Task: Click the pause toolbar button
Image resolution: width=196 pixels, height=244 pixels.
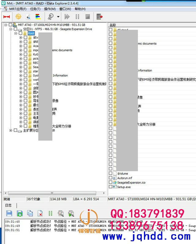Action: click(x=77, y=17)
